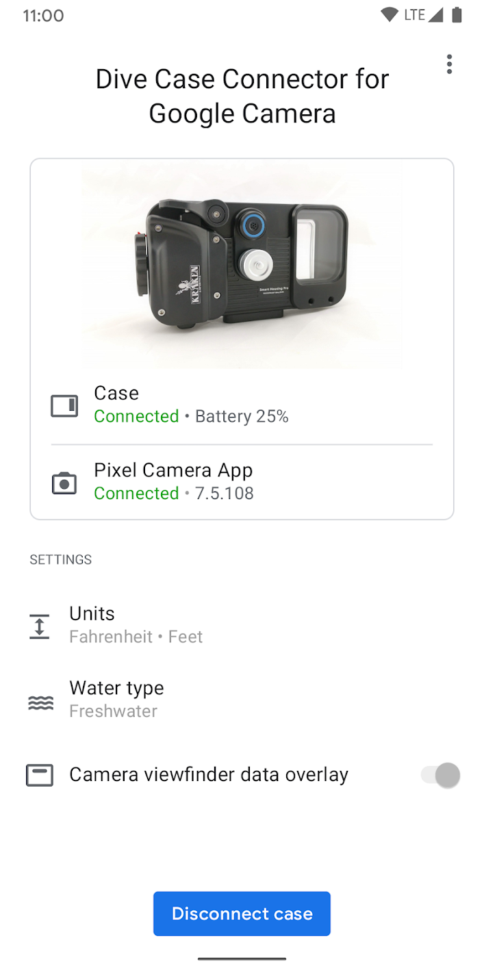The width and height of the screenshot is (484, 968).
Task: Toggle the Camera viewfinder data overlay switch
Action: click(x=438, y=775)
